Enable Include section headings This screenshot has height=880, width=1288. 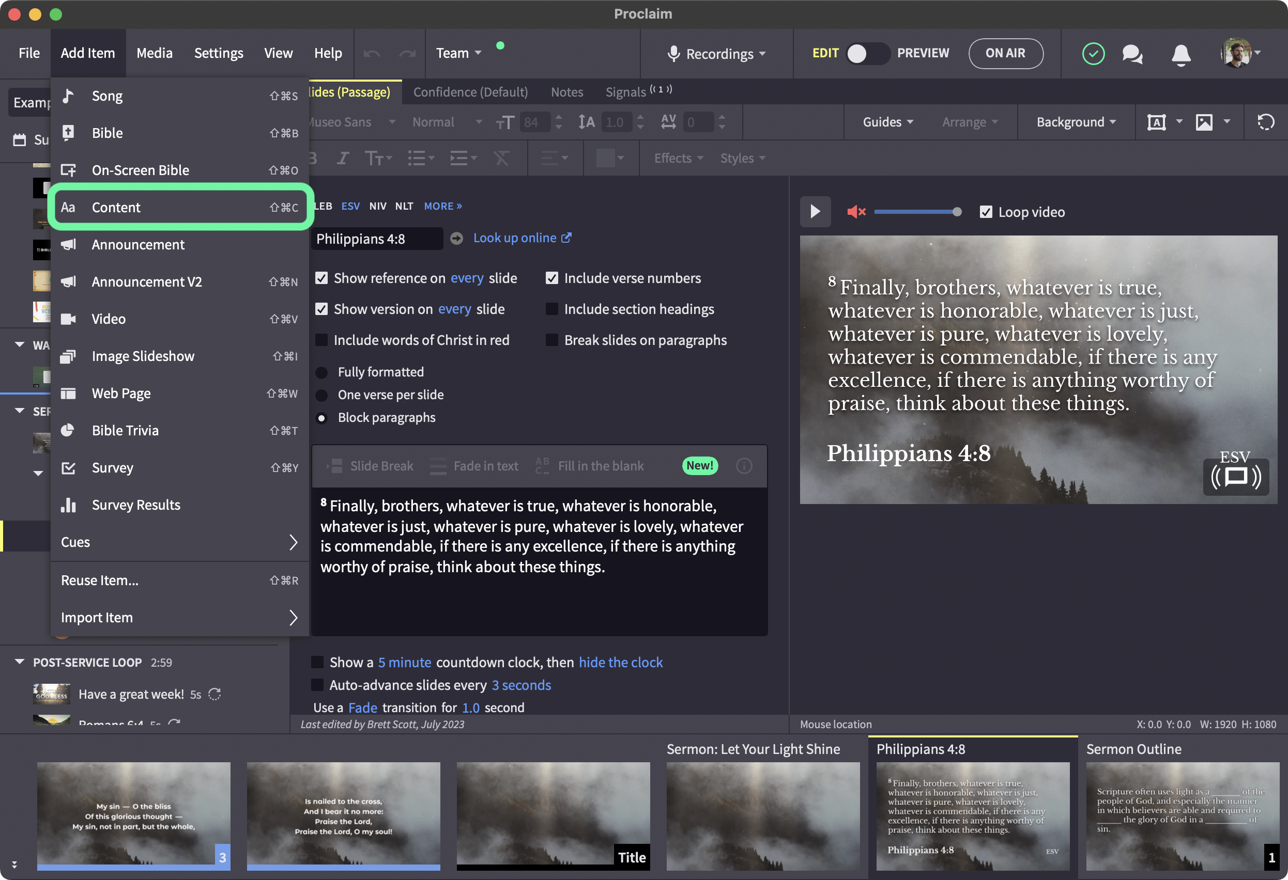coord(551,309)
